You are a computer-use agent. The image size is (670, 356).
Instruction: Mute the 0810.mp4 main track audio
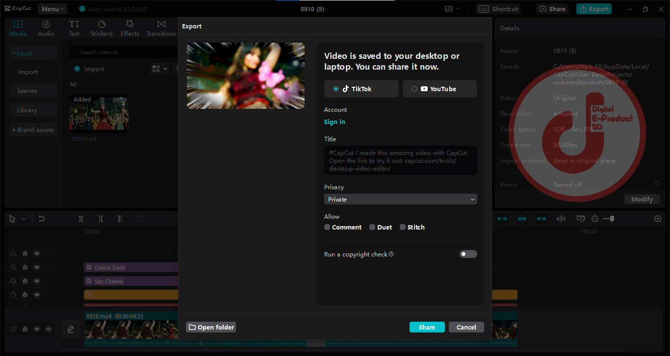pyautogui.click(x=49, y=329)
